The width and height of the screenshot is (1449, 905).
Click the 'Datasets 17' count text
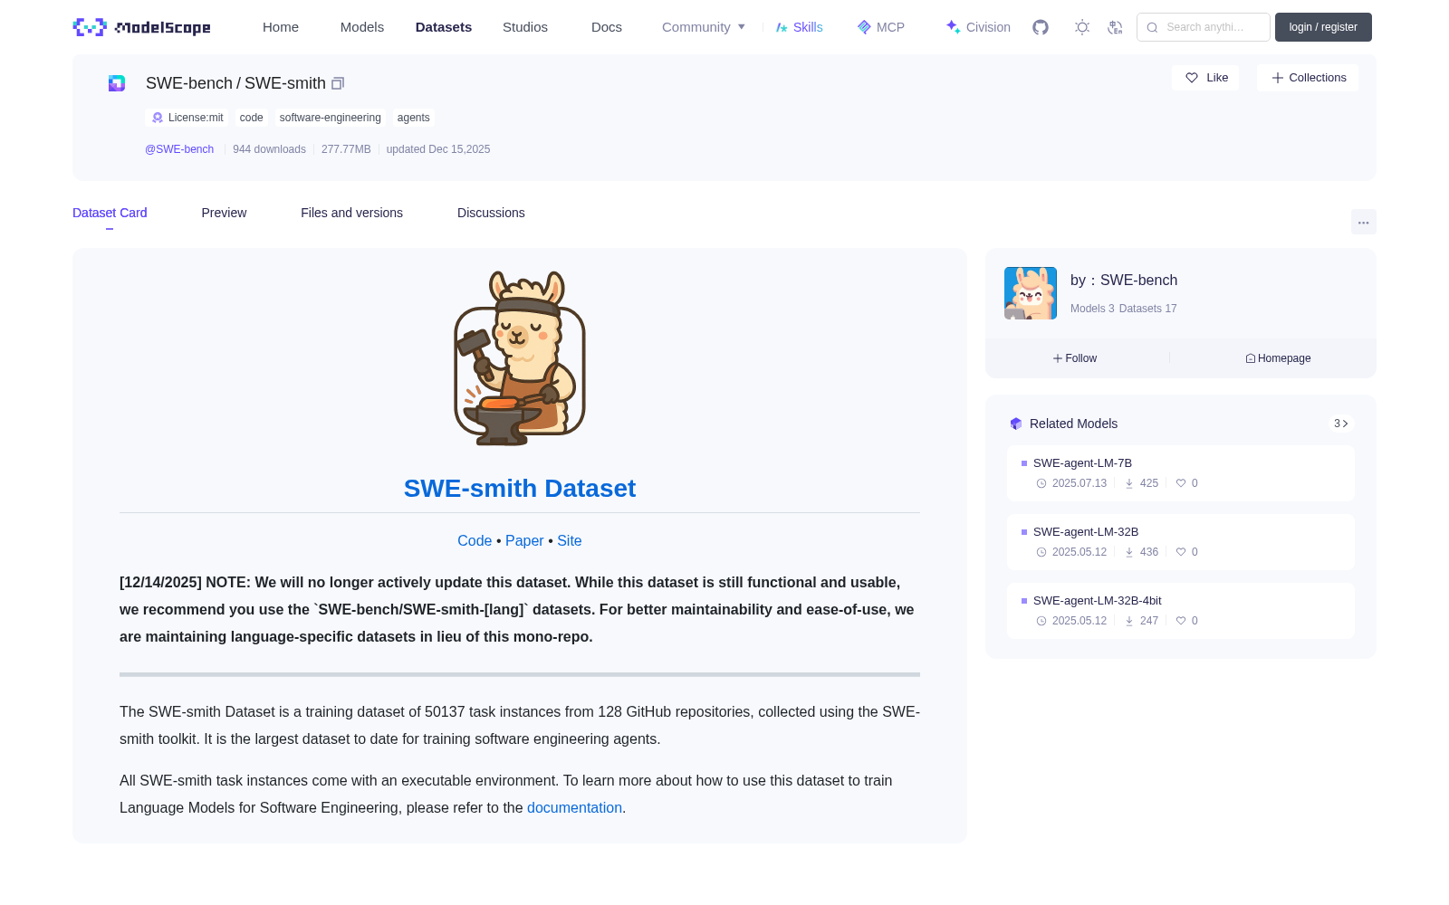[x=1148, y=309]
